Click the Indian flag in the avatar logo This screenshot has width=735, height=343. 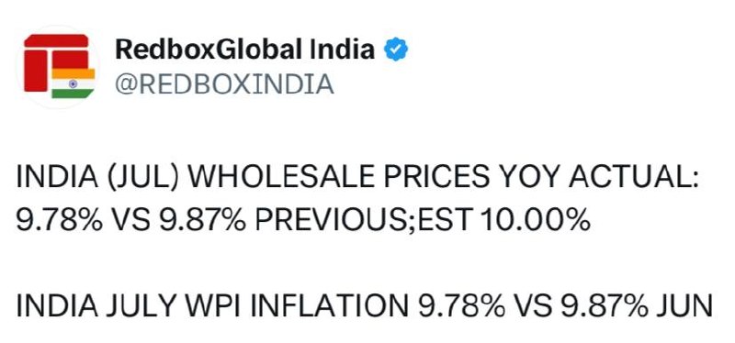tap(73, 83)
